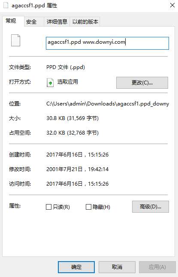This screenshot has height=277, width=178.
Task: Click the 选取应用 label text
Action: click(x=67, y=82)
